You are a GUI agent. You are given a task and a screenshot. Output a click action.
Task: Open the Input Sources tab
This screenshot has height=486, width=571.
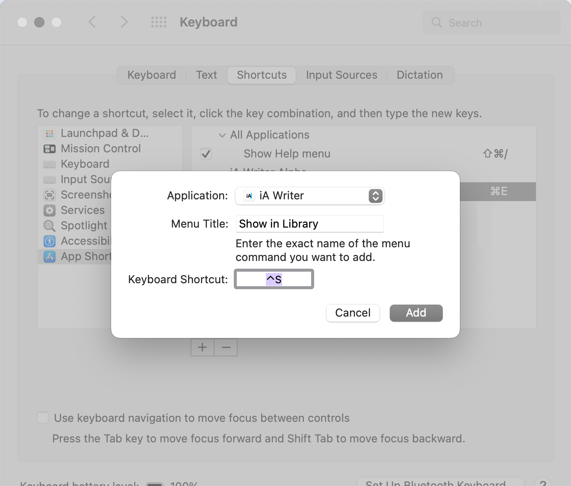tap(341, 75)
